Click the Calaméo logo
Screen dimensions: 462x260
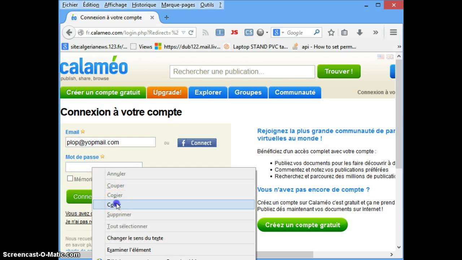(x=94, y=68)
